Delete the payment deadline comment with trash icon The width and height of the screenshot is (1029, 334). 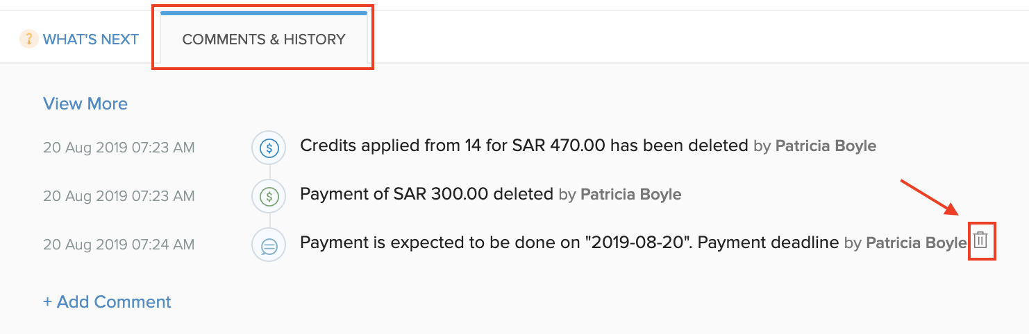point(980,241)
